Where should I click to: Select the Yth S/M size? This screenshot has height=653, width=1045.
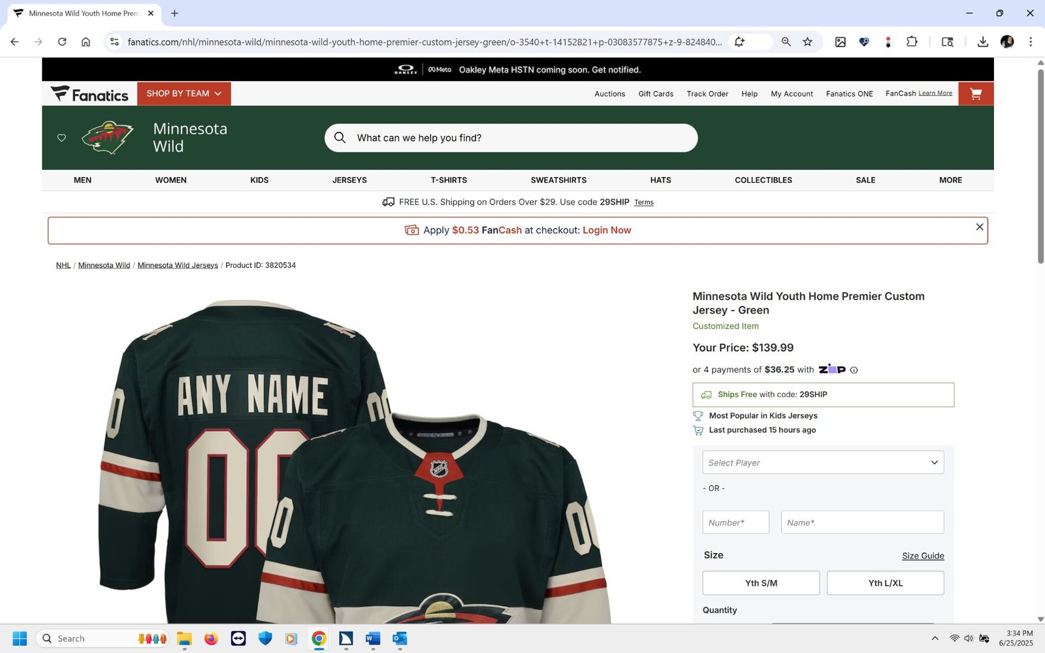(x=761, y=583)
